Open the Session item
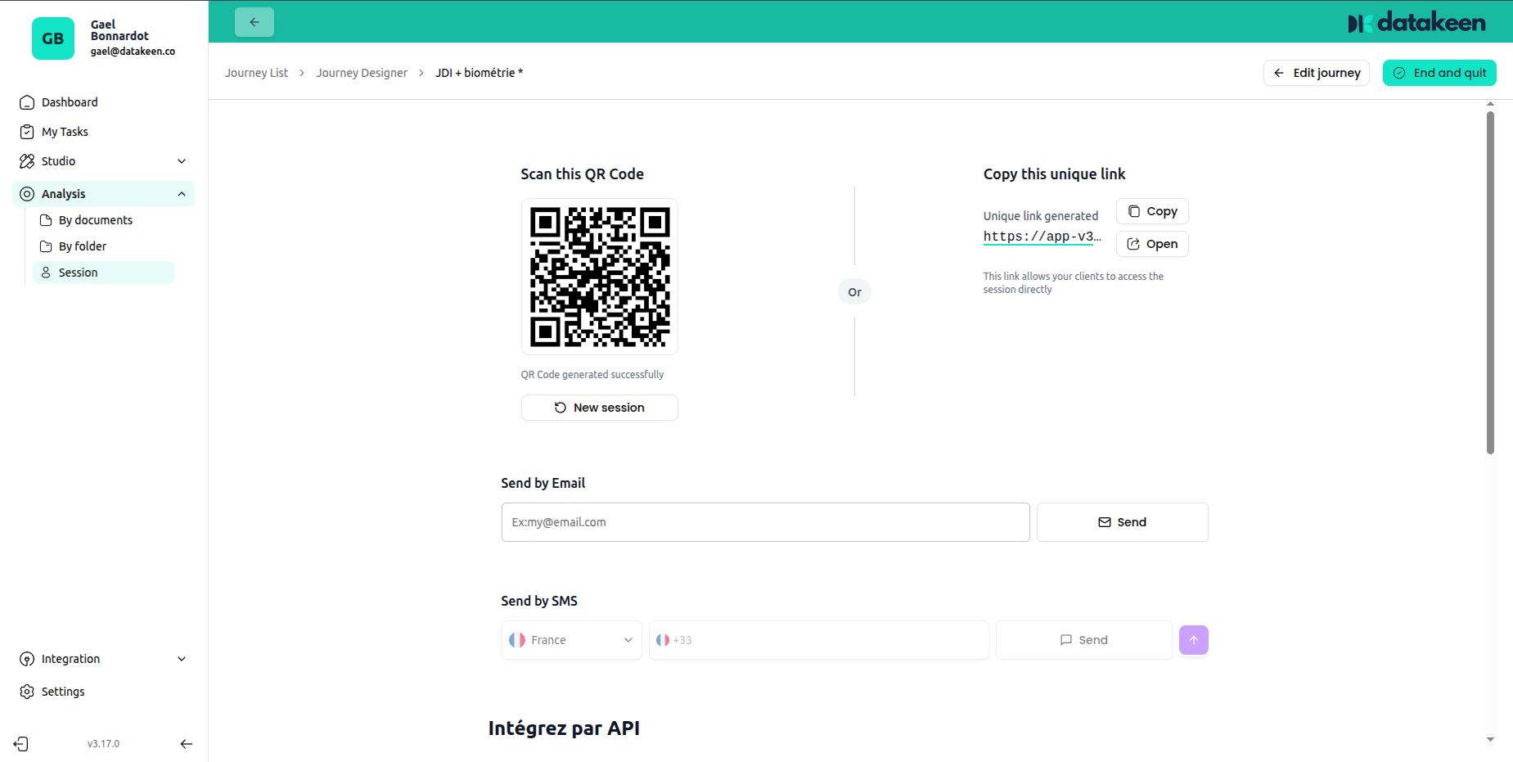Viewport: 1513px width, 762px height. [104, 273]
